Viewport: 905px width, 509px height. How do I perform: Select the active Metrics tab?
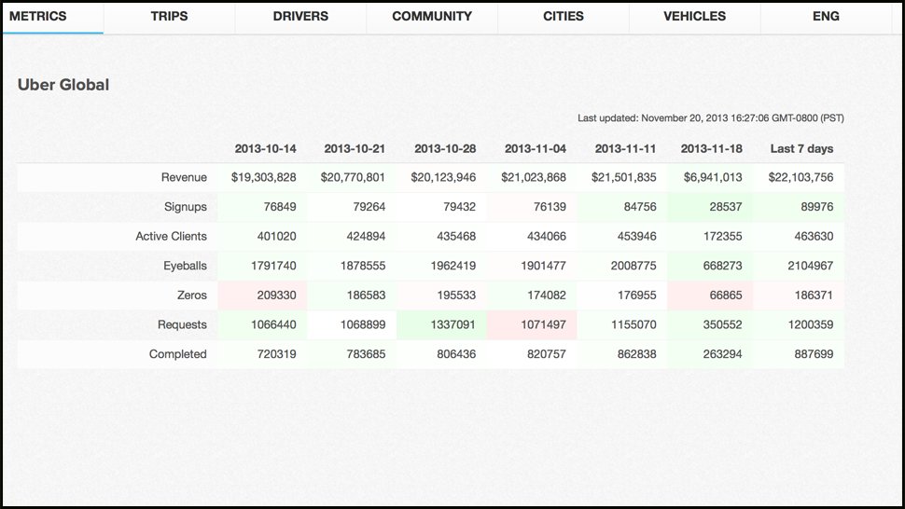click(x=38, y=17)
